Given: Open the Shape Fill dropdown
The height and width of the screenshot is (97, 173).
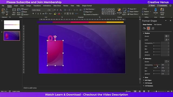Looking at the screenshot, I should pos(132,9).
